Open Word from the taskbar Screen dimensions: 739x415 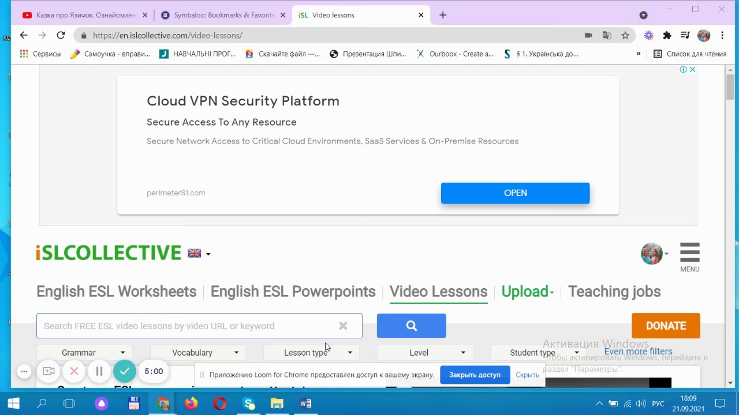(305, 403)
